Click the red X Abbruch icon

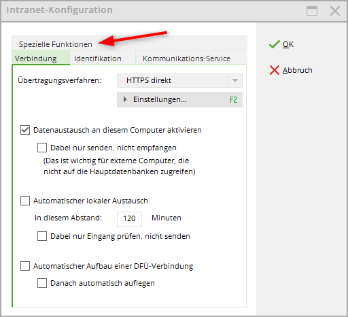[x=274, y=70]
